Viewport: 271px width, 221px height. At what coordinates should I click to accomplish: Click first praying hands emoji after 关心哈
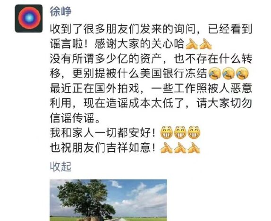(192, 44)
